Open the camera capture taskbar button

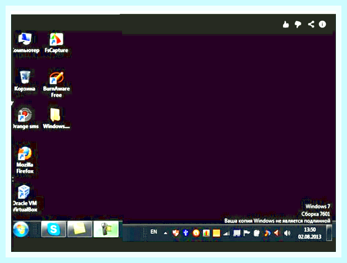106,229
